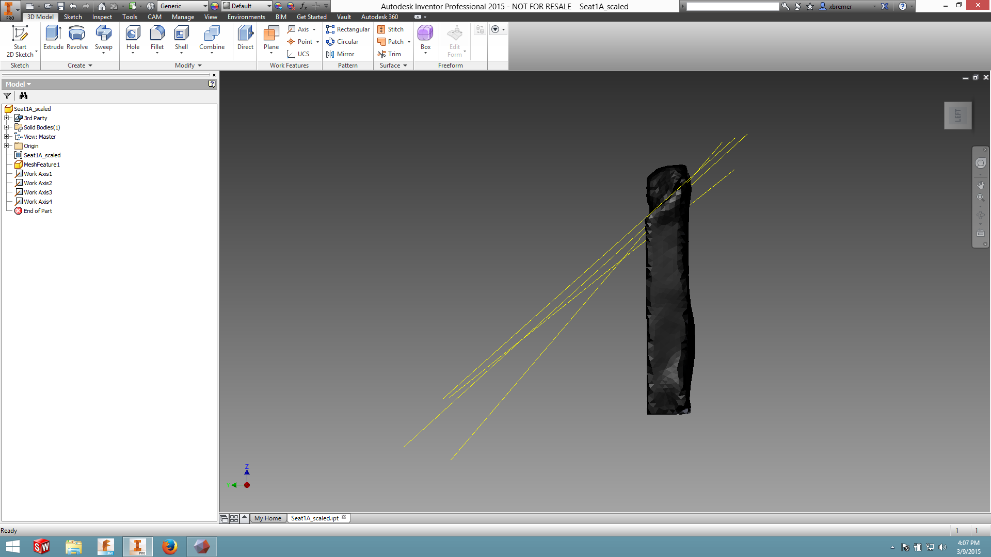Screen dimensions: 991x557
Task: Click the Windows Start button
Action: [12, 546]
